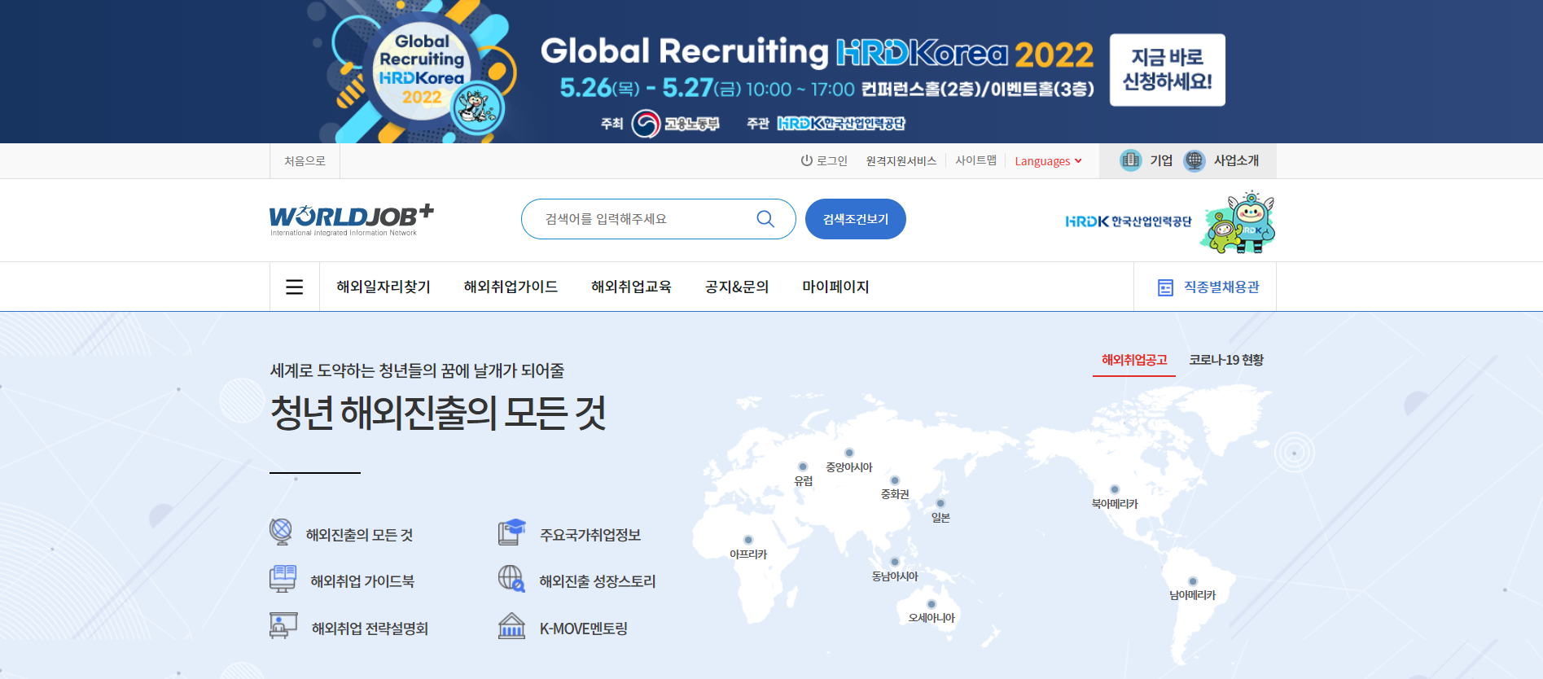Click the 주요국가취업정보 graduation cap icon
The image size is (1543, 679).
(511, 532)
